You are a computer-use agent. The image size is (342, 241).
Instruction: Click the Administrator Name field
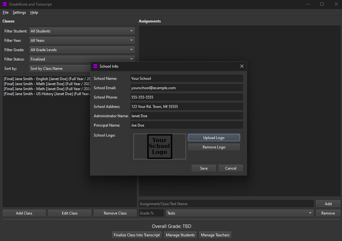pos(187,116)
